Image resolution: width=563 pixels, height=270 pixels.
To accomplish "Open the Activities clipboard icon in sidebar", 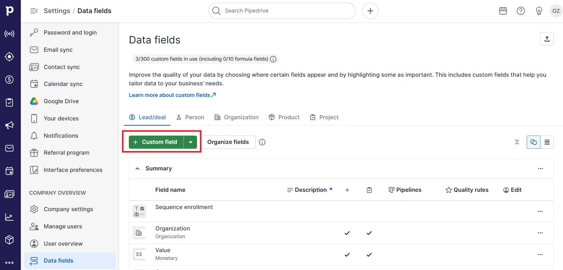I will [x=9, y=102].
